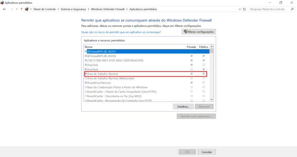Select the Assistência Remota row
This screenshot has height=157, width=297.
[147, 83]
